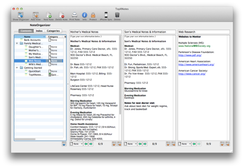Click right-arrow view icon under Mother's Medical Notes
244x168 pixels.
(119, 144)
